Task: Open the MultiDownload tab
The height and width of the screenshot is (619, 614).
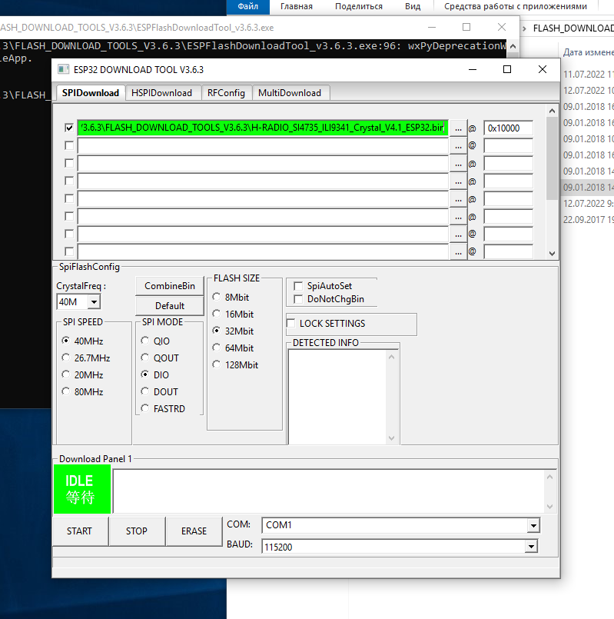Action: 290,93
